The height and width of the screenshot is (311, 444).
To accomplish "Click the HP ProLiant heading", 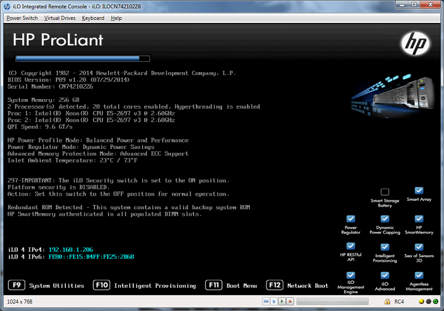I will point(58,40).
